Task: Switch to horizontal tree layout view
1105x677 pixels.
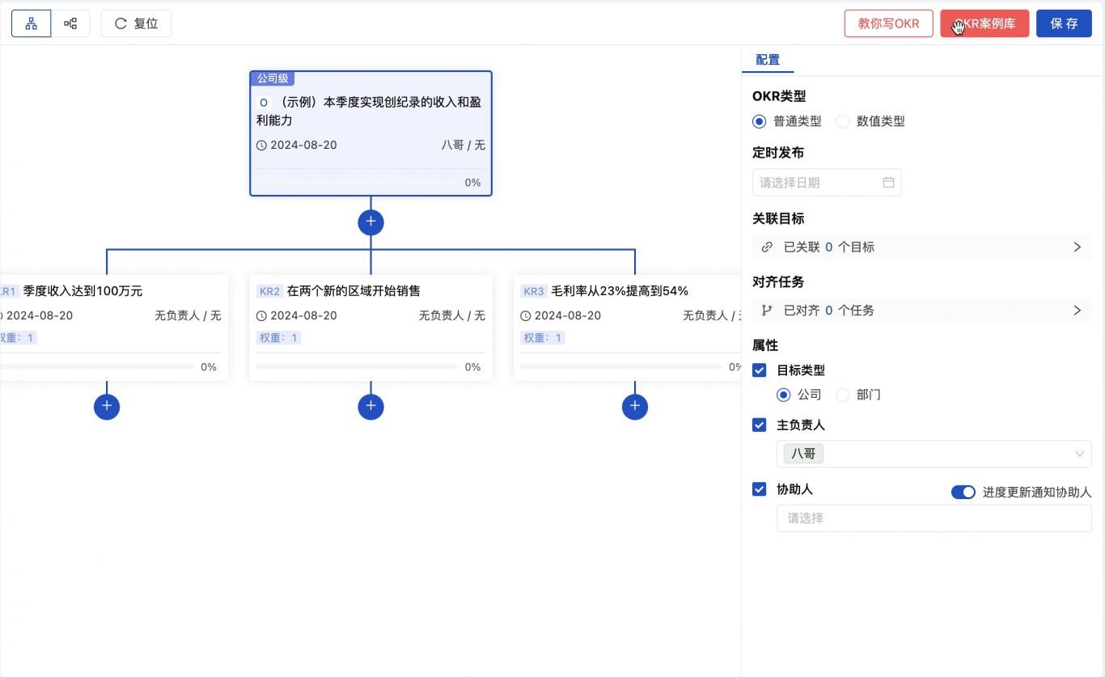Action: (70, 23)
